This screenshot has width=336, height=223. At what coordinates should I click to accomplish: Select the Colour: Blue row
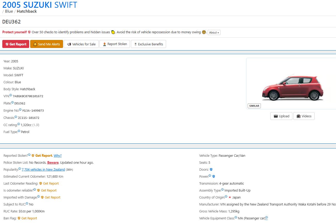point(12,82)
